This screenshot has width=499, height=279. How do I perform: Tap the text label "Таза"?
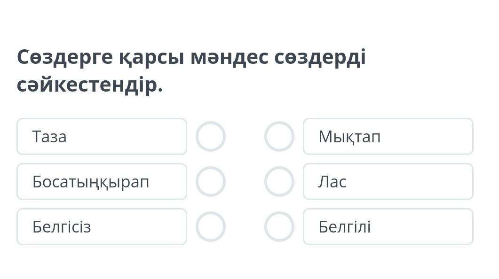click(x=49, y=137)
